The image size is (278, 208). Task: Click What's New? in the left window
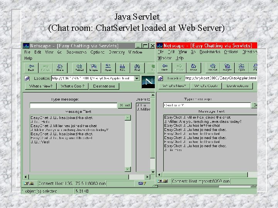click(x=41, y=86)
